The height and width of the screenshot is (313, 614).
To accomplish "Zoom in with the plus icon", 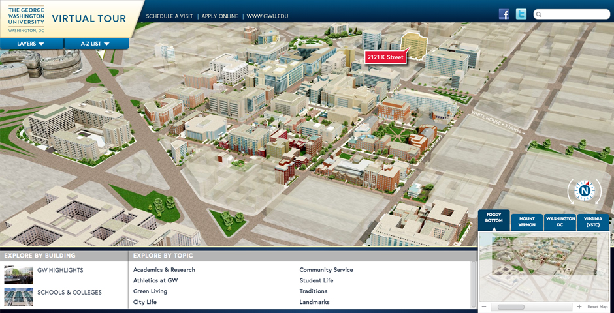I will [x=579, y=307].
